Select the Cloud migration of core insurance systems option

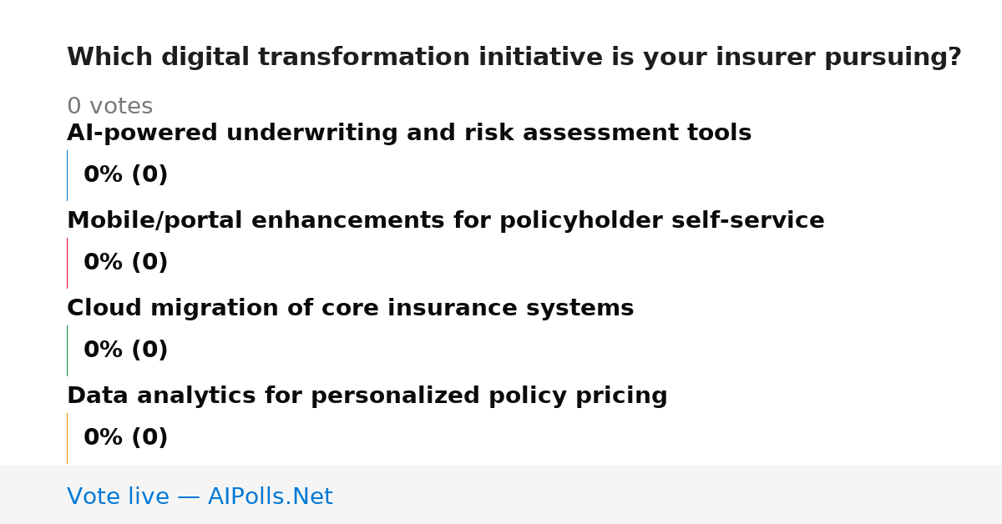tap(351, 309)
